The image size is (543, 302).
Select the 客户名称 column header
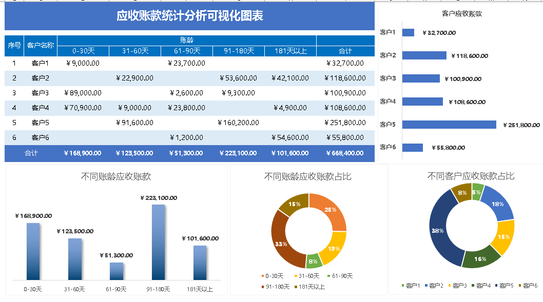41,46
